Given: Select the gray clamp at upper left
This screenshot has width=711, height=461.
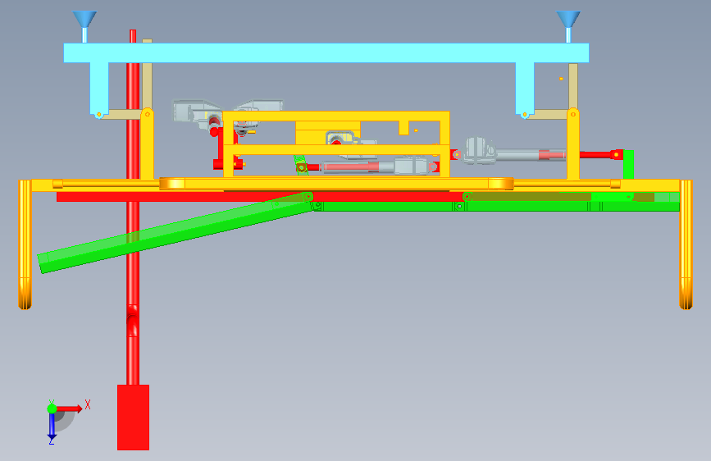Looking at the screenshot, I should pos(196,112).
